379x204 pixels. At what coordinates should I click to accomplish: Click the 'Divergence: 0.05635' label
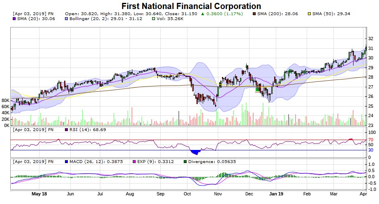click(x=212, y=162)
